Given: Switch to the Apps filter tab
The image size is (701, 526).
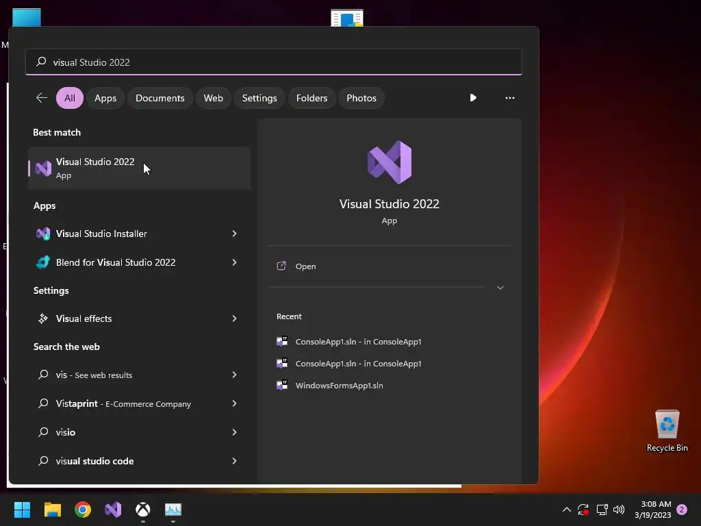Looking at the screenshot, I should point(105,98).
